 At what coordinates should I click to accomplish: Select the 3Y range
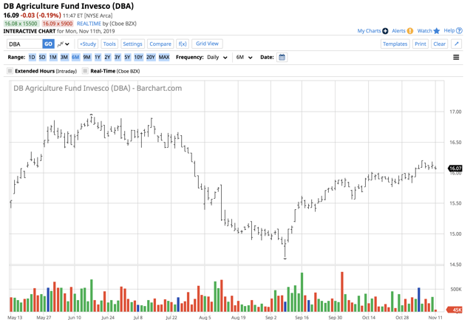[118, 58]
